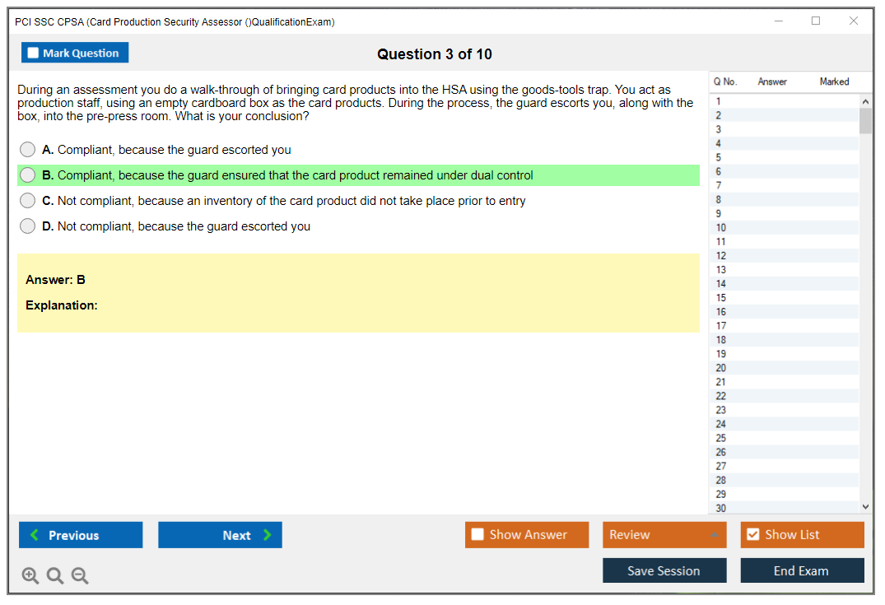This screenshot has height=605, width=885.
Task: Close the exam window
Action: coord(854,21)
